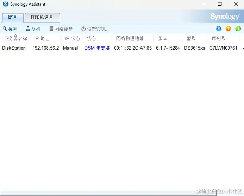
Task: Switch to the 打印机设备 tab
Action: pos(43,18)
